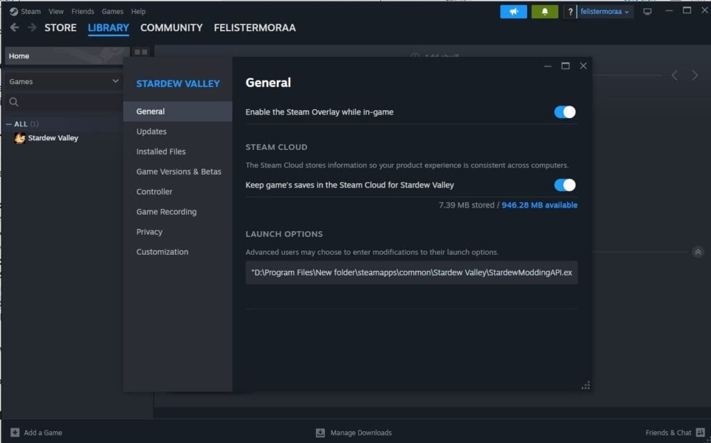Click the back navigation arrow
The image size is (711, 443).
point(15,28)
